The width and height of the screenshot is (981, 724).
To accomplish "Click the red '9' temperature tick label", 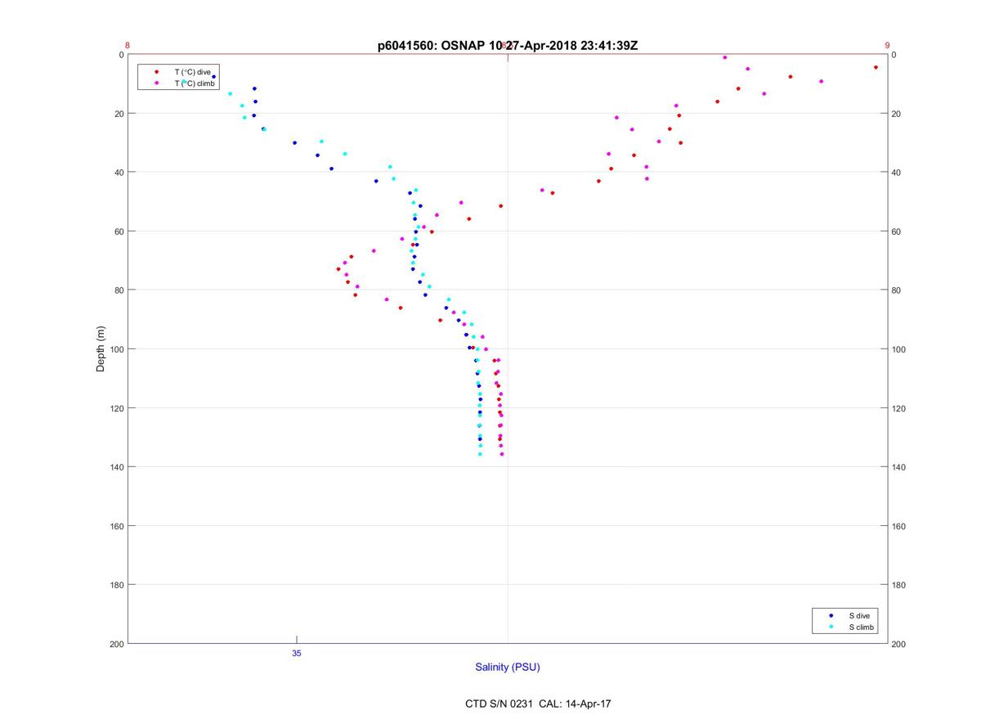I will 887,46.
